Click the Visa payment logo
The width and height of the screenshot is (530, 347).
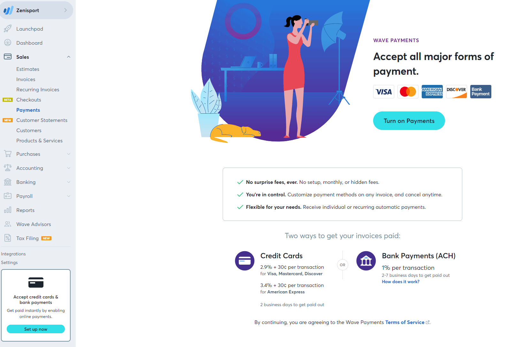point(383,92)
